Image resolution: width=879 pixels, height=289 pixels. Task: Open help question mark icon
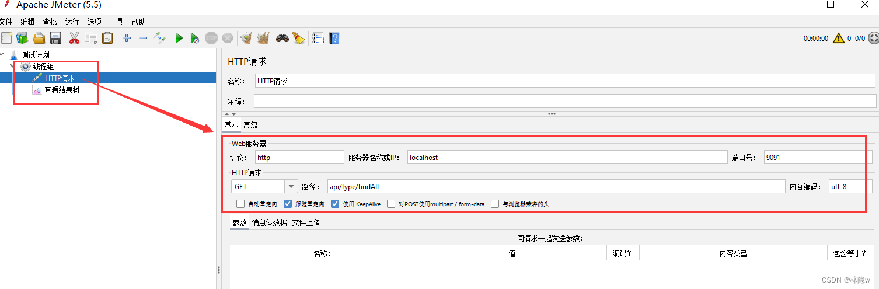(334, 38)
